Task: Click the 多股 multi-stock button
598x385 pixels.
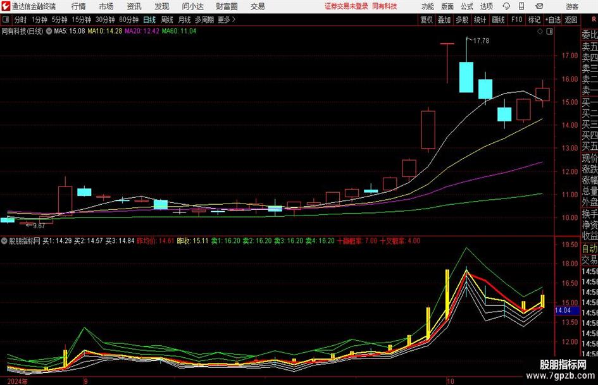Action: 462,20
